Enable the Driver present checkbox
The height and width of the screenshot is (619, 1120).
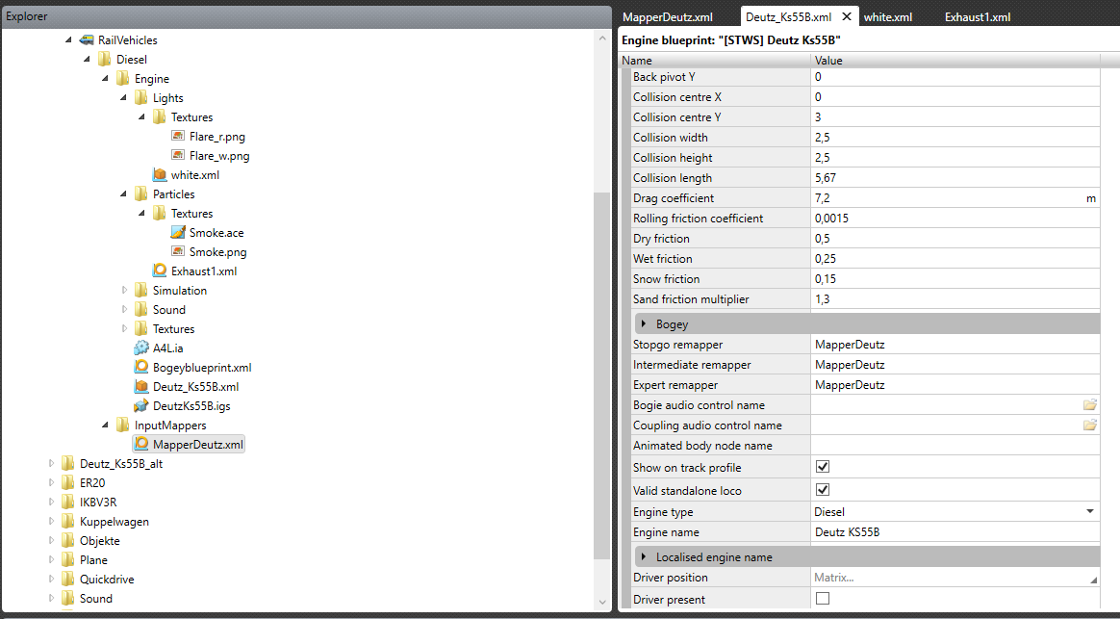(x=823, y=598)
